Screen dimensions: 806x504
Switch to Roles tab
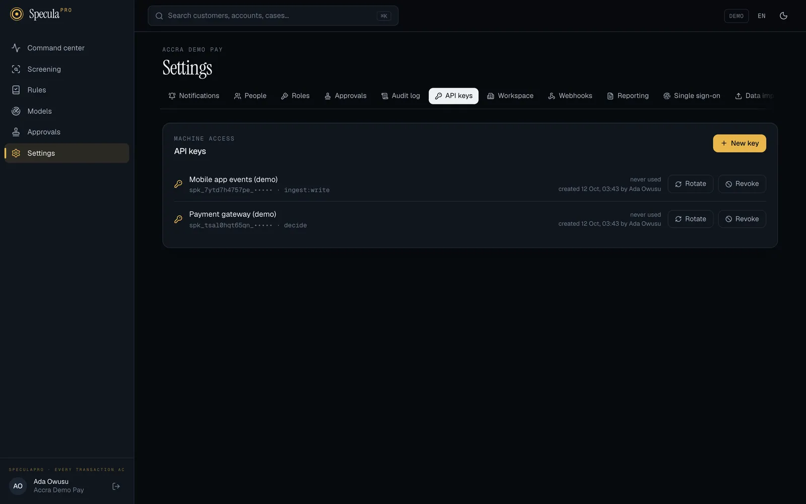coord(295,96)
